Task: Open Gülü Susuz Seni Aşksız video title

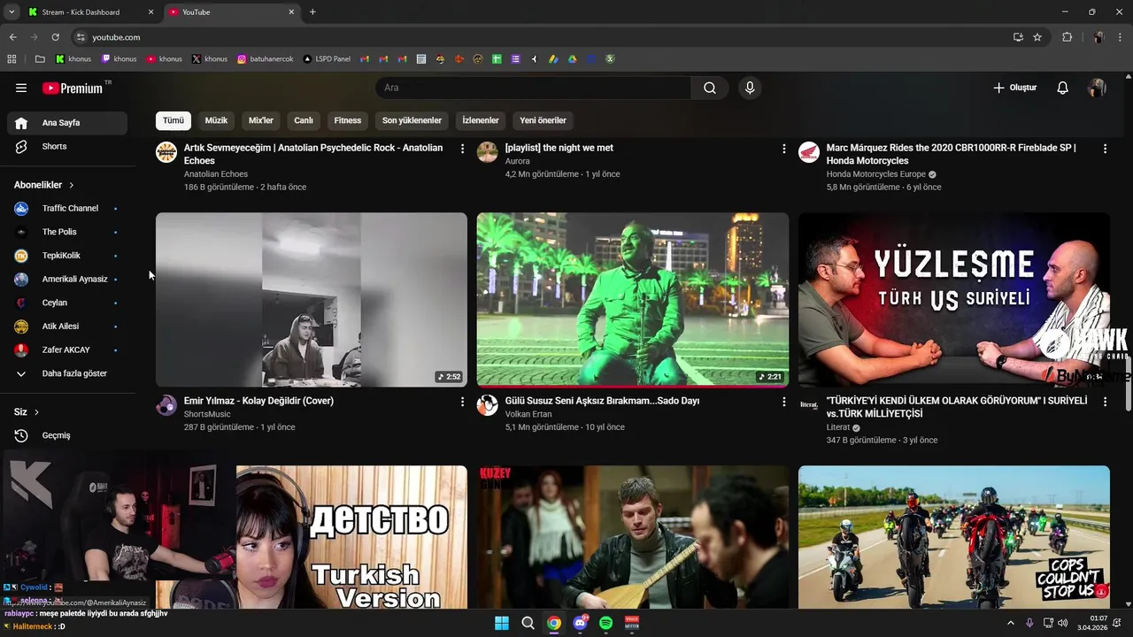Action: click(x=602, y=401)
